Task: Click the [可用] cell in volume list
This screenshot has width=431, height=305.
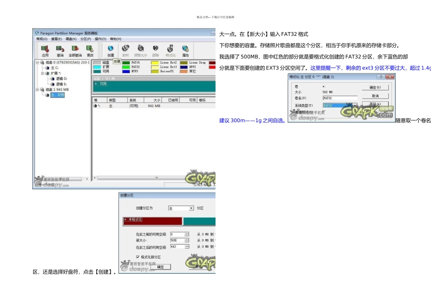Action: 134,106
